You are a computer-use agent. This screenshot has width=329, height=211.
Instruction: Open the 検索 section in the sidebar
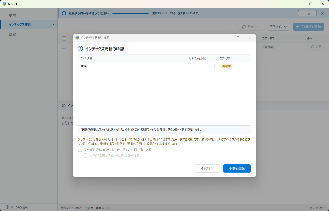click(x=29, y=15)
